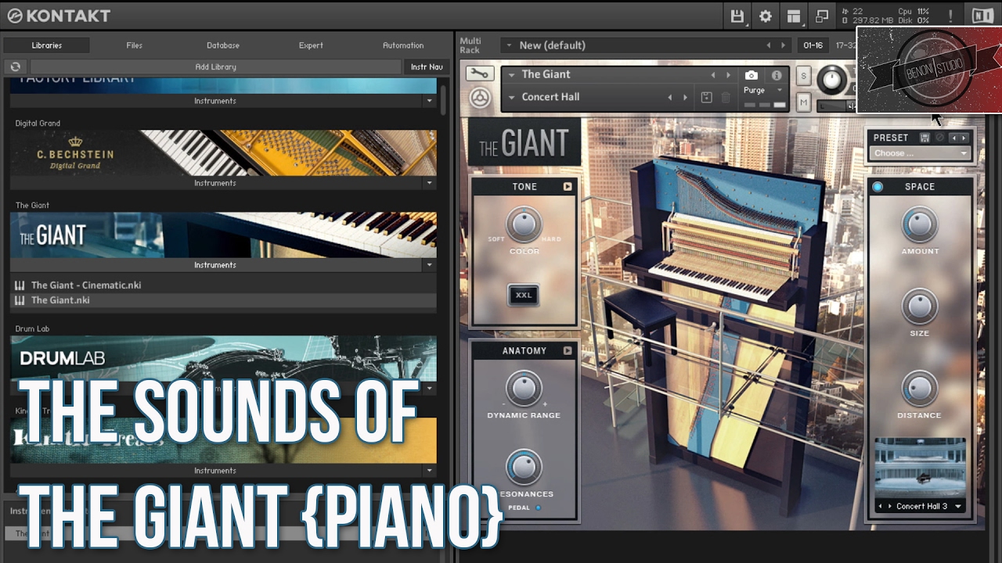The width and height of the screenshot is (1002, 563).
Task: Click Instruments bar under The Giant banner
Action: pos(215,265)
